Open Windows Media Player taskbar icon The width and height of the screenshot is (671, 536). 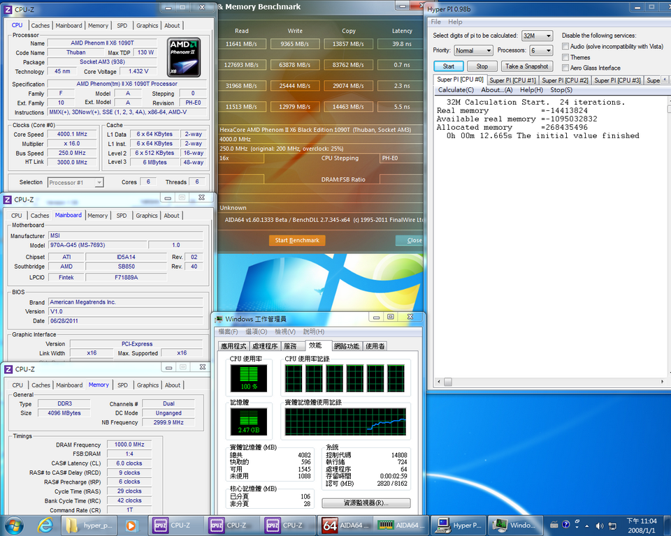[131, 526]
